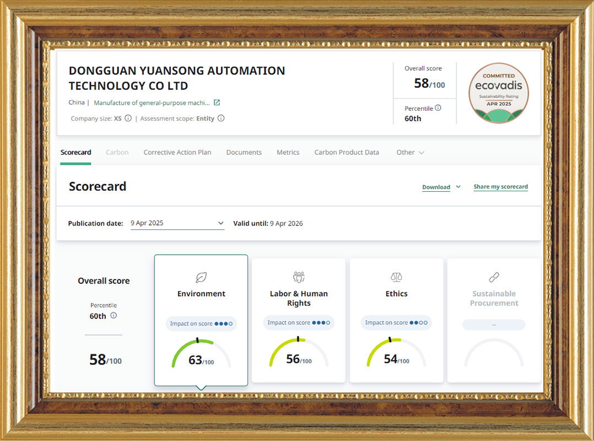
Task: Click the '60th' percentile value in header
Action: [x=413, y=119]
